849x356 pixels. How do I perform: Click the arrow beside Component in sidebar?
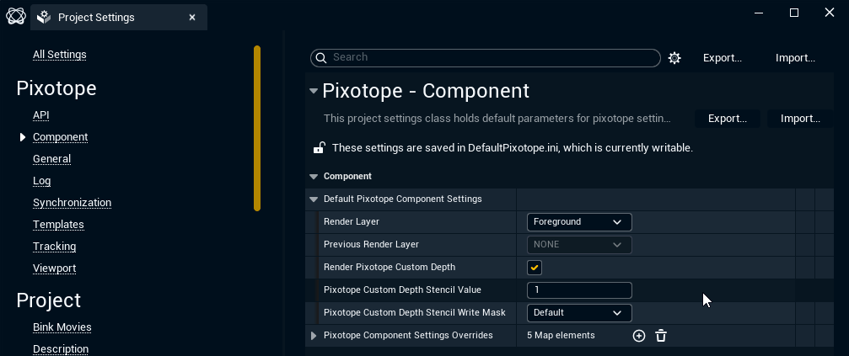coord(23,137)
